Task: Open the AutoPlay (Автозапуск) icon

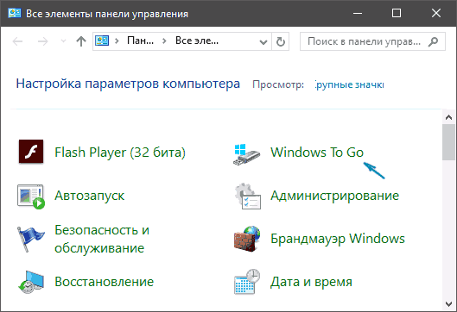Action: 31,197
